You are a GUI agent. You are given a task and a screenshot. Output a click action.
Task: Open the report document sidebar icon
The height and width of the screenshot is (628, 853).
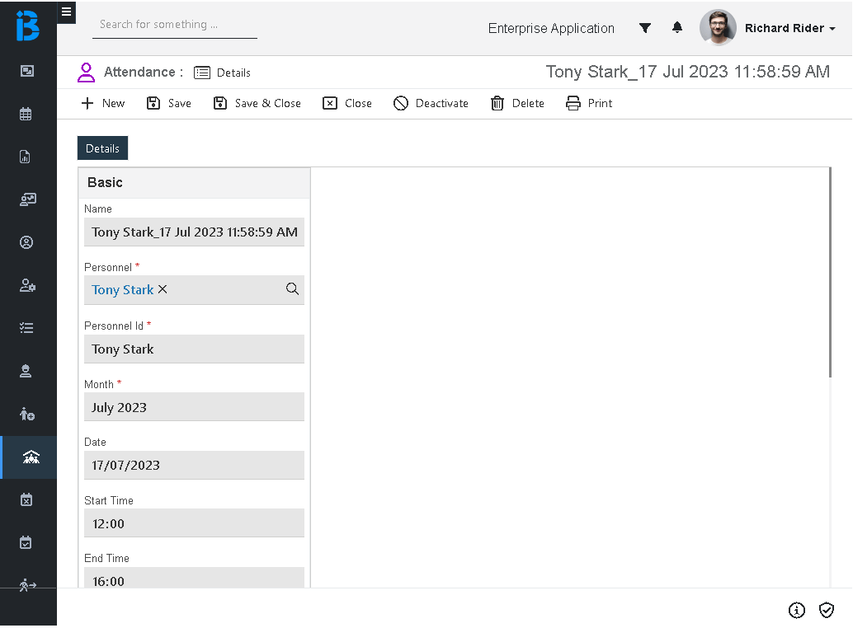tap(25, 157)
